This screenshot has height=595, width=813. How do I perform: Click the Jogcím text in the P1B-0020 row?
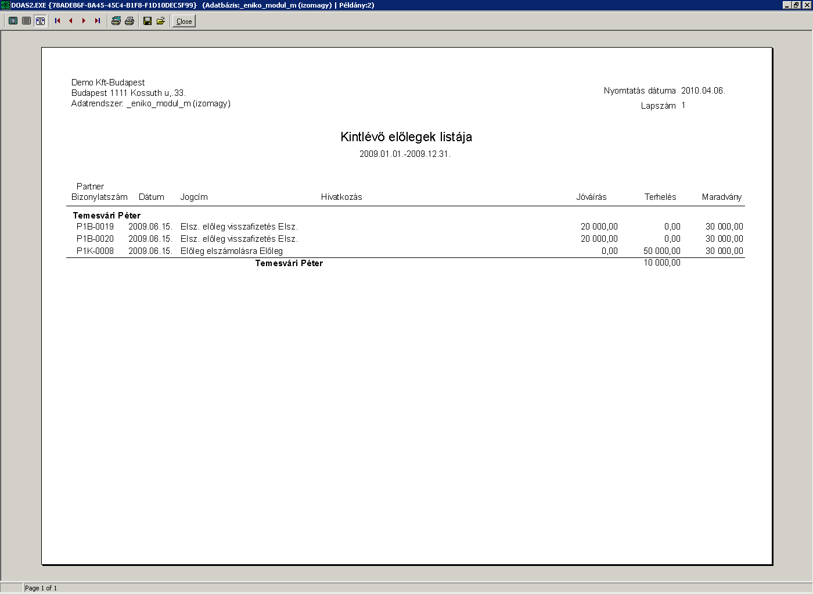point(239,239)
